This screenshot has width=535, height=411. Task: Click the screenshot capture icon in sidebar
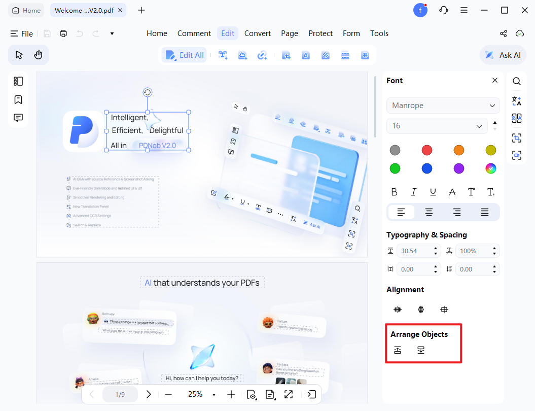(517, 155)
